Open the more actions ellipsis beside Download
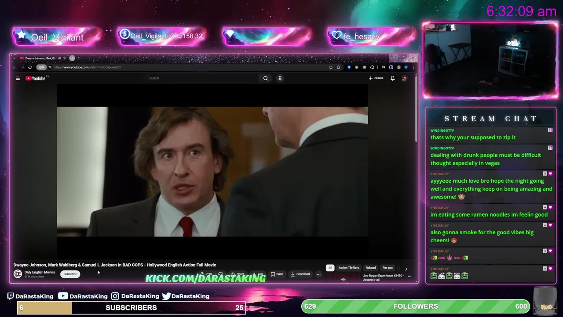This screenshot has width=563, height=317. pyautogui.click(x=318, y=274)
